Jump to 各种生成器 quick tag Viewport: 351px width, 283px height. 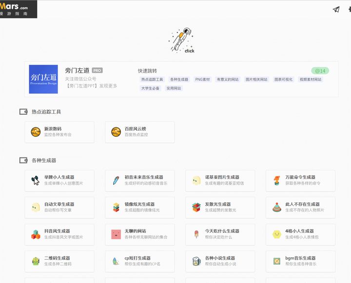(179, 79)
